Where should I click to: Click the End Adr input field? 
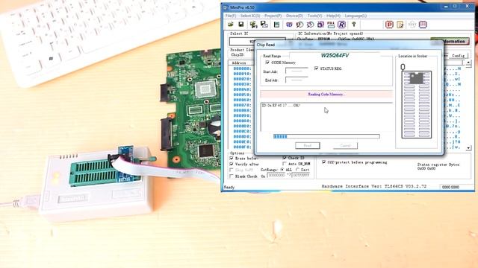pos(297,80)
